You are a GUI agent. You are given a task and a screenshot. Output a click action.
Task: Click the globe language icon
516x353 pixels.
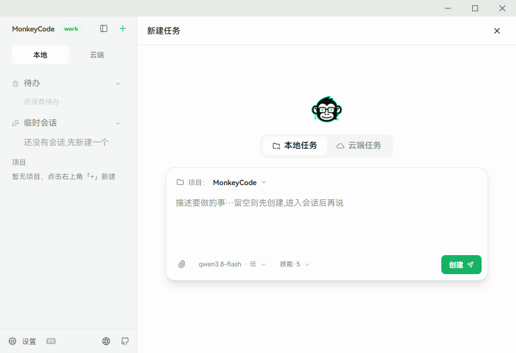point(106,341)
